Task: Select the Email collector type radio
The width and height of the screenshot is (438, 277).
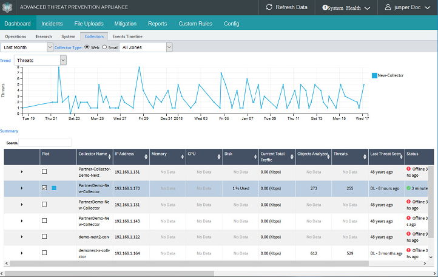Action: (x=104, y=47)
